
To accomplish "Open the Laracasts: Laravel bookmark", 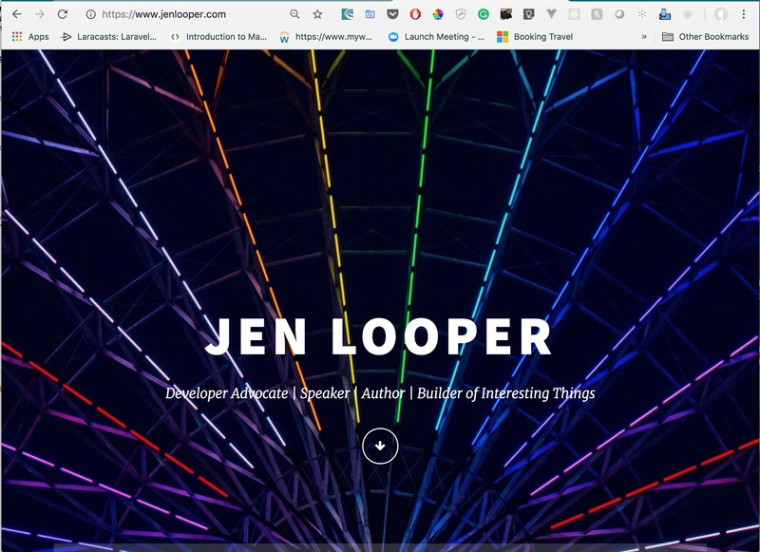I will click(x=108, y=37).
